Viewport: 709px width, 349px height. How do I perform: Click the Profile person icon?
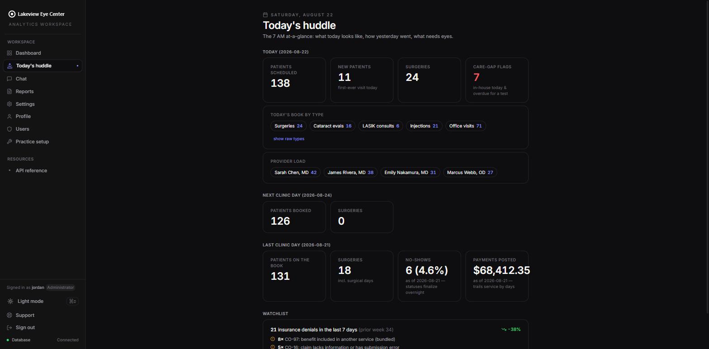click(x=9, y=116)
